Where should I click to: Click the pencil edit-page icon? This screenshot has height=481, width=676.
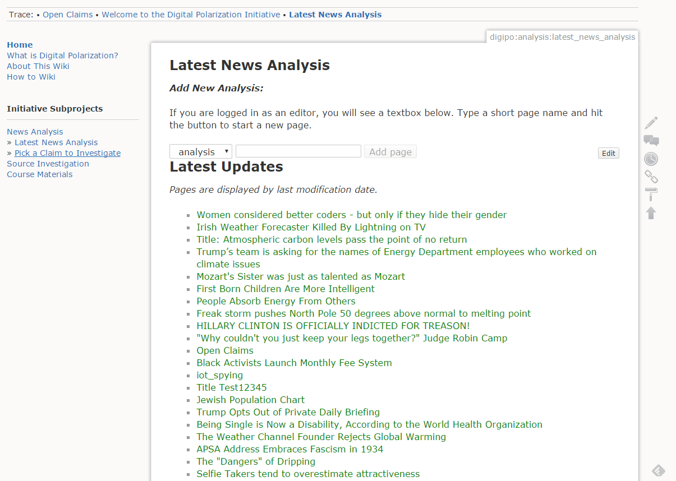(651, 123)
